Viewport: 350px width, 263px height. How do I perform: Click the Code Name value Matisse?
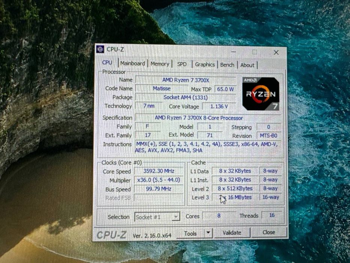click(161, 89)
